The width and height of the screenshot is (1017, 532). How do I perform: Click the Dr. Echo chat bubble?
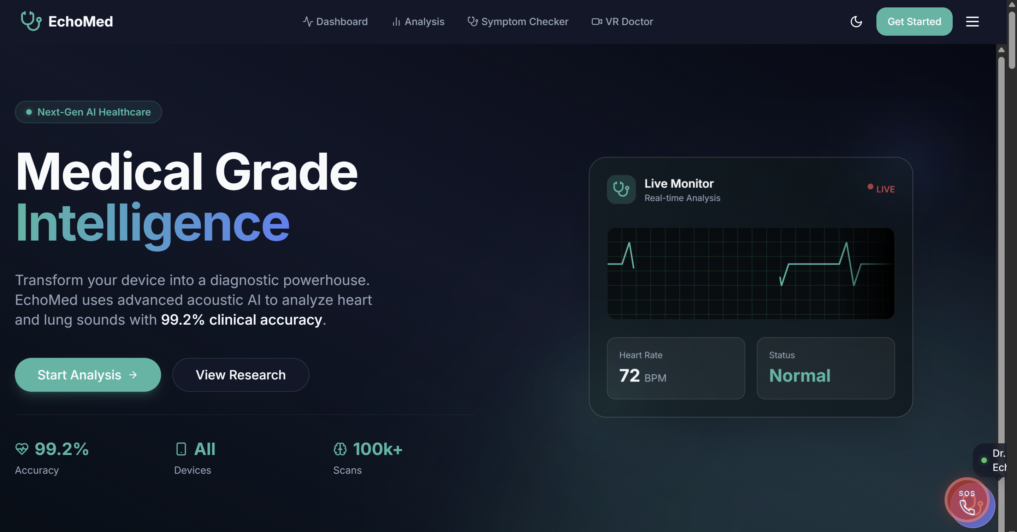coord(994,460)
